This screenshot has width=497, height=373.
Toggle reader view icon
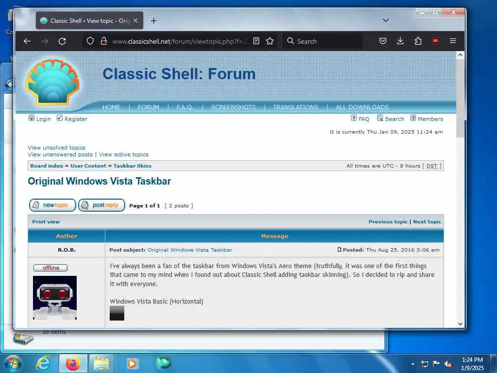click(x=256, y=41)
